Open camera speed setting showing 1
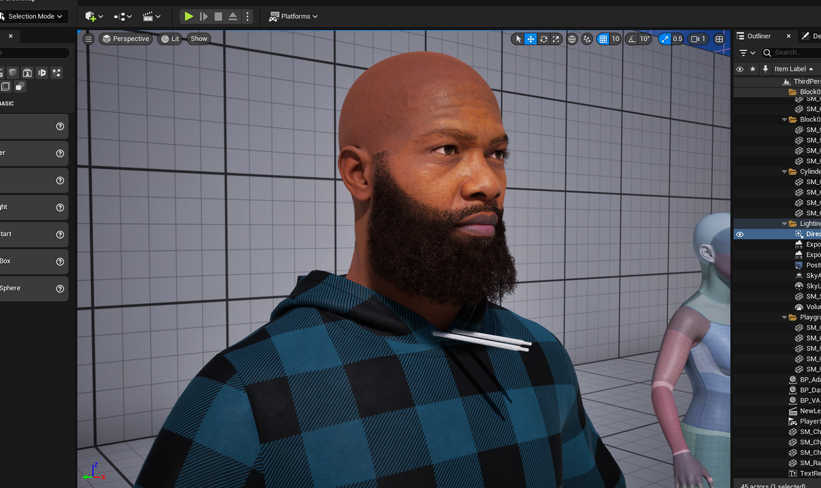This screenshot has width=821, height=488. pos(698,39)
